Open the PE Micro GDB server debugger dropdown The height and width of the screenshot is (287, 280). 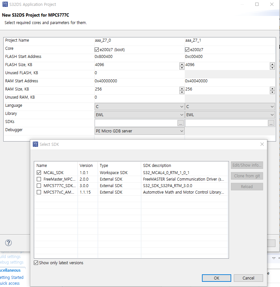click(x=140, y=131)
